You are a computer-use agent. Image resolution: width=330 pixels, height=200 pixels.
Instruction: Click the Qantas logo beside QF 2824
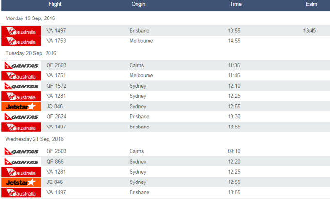coord(21,117)
